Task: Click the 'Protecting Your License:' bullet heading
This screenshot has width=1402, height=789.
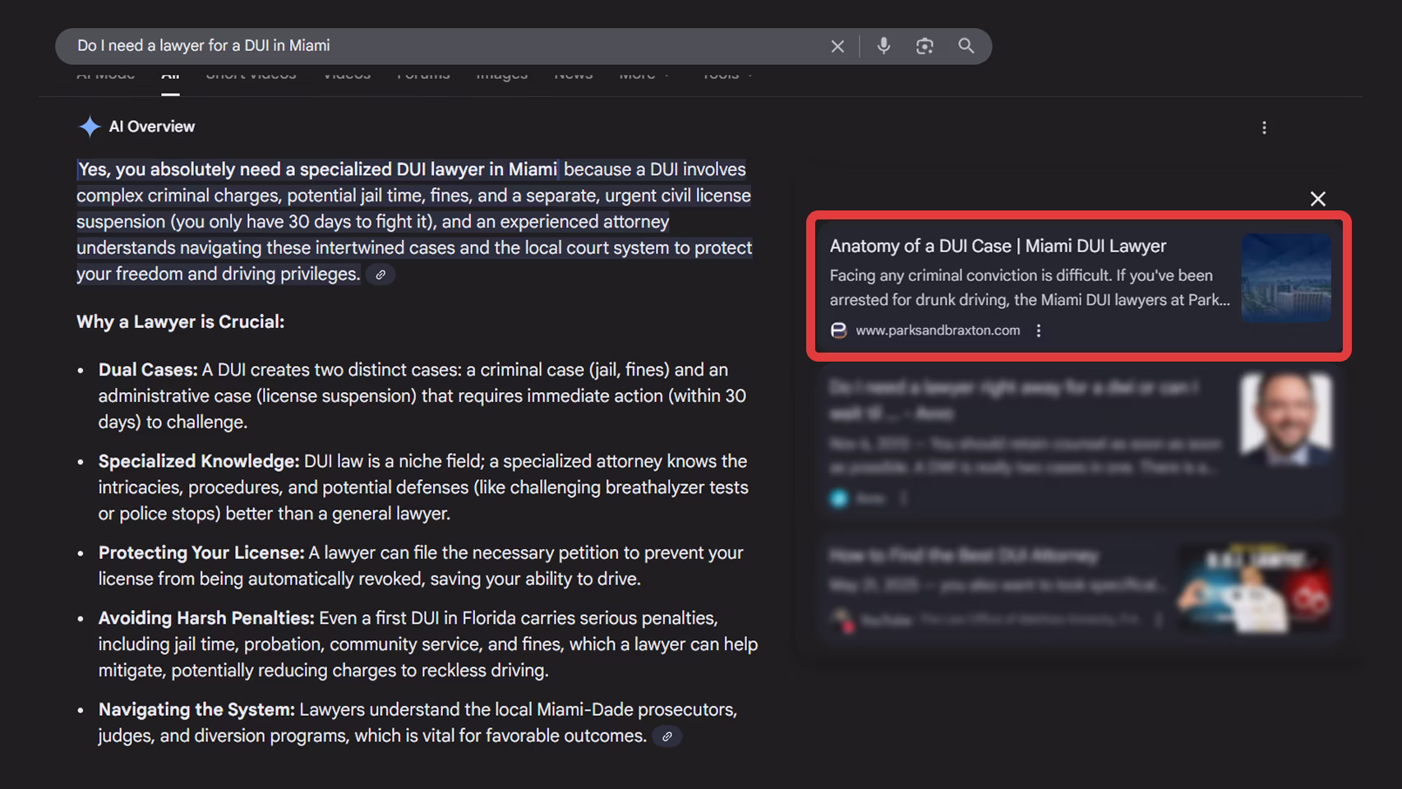Action: click(x=201, y=552)
